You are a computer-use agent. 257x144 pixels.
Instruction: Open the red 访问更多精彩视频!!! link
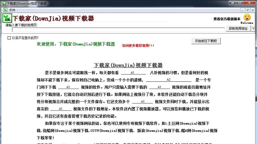tap(138, 46)
